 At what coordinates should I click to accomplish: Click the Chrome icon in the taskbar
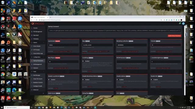65,107
